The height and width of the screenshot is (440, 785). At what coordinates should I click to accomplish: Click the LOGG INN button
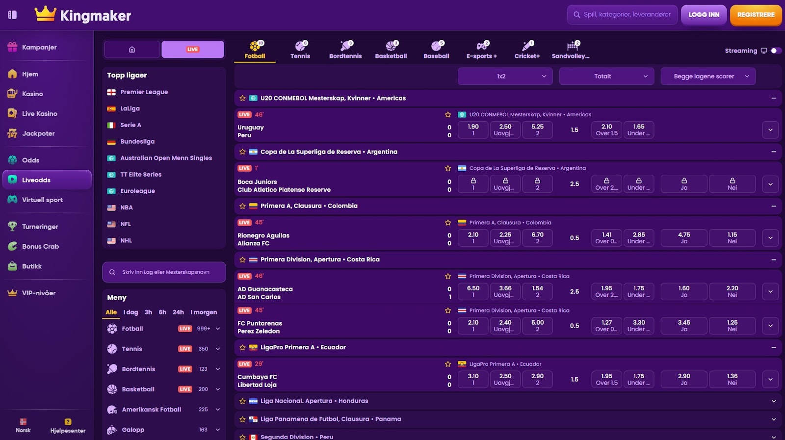pyautogui.click(x=704, y=15)
